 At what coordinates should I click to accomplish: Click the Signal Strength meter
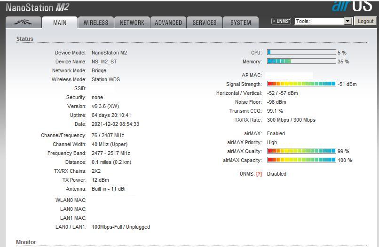tap(301, 84)
